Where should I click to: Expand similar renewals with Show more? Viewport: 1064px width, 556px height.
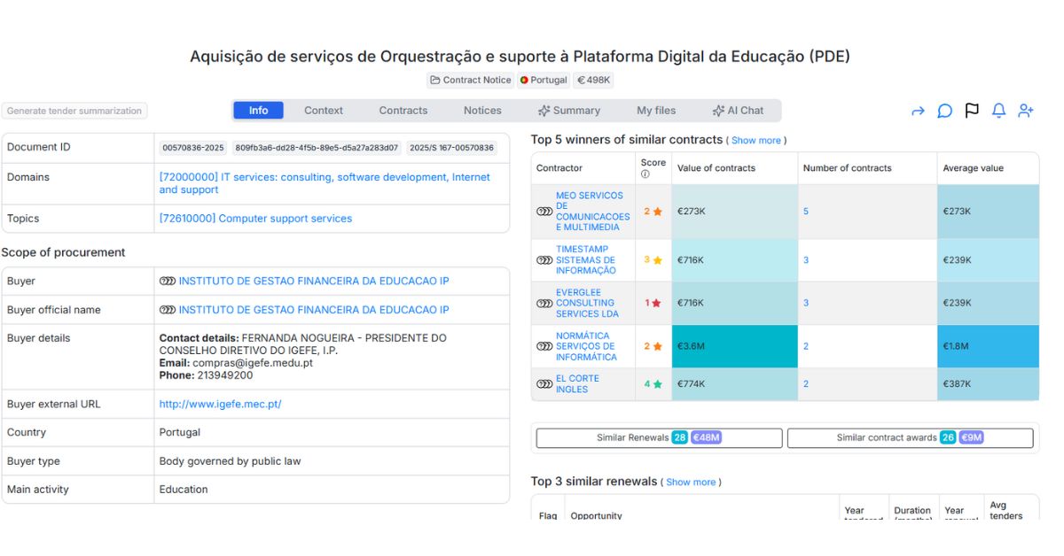click(691, 483)
